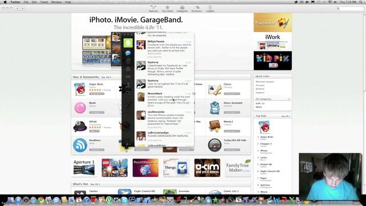366x206 pixels.
Task: Go back using App Store back arrow
Action: (17, 8)
